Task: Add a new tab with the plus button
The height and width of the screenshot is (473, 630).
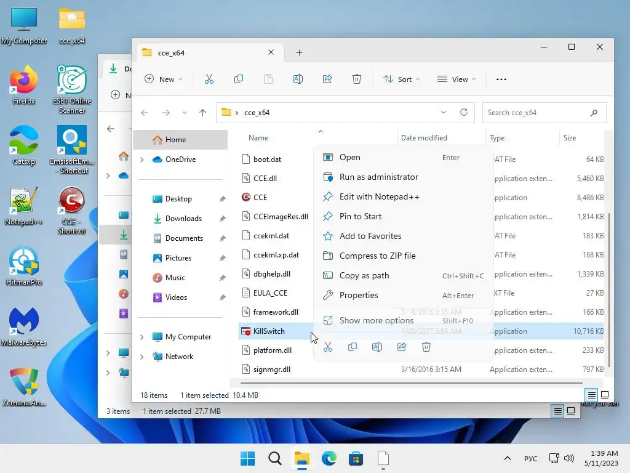Action: coord(300,53)
